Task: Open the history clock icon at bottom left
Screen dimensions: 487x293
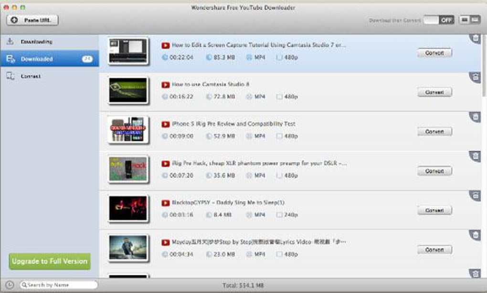Action: [10, 284]
